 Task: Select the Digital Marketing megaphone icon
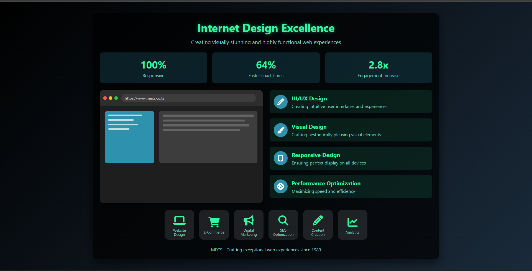[249, 220]
